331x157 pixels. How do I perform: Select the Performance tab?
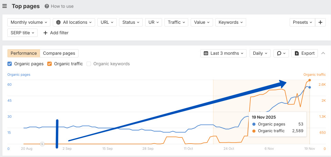click(x=23, y=53)
